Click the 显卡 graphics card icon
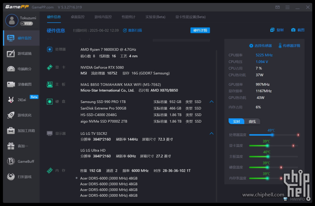The height and width of the screenshot is (206, 315). [50, 67]
